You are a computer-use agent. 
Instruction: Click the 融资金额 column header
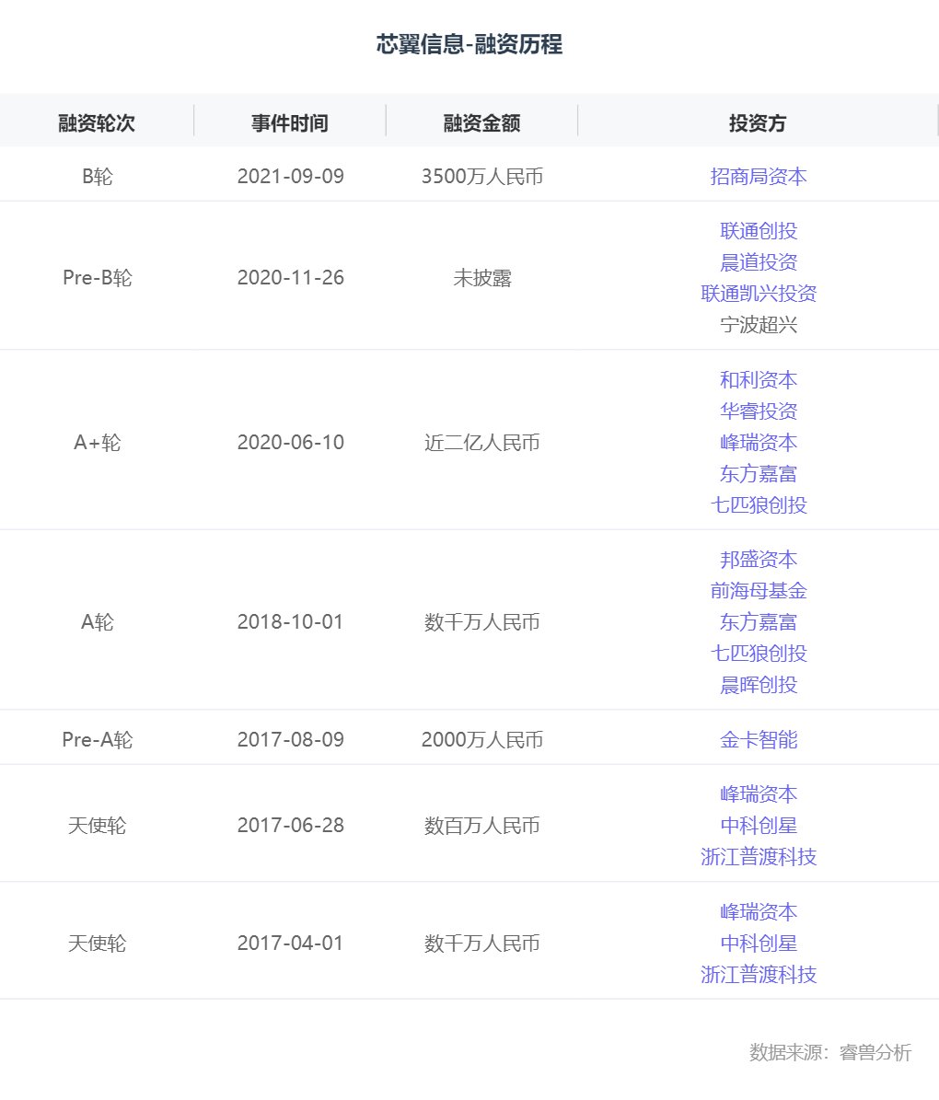click(x=481, y=122)
